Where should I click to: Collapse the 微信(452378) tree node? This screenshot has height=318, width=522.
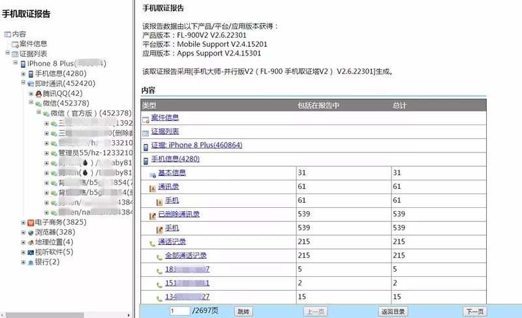click(31, 102)
